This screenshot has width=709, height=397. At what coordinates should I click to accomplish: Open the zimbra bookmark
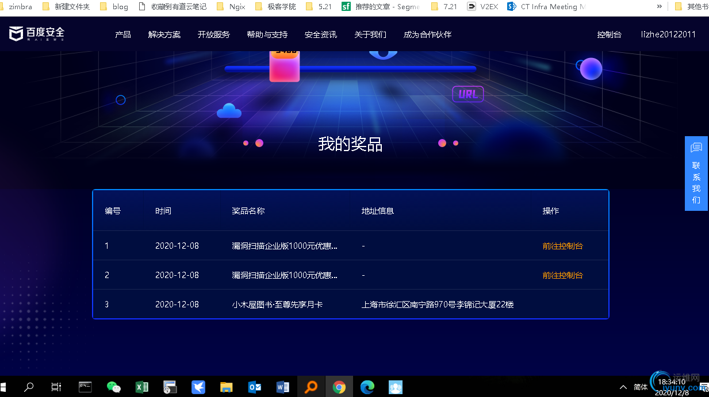point(17,7)
